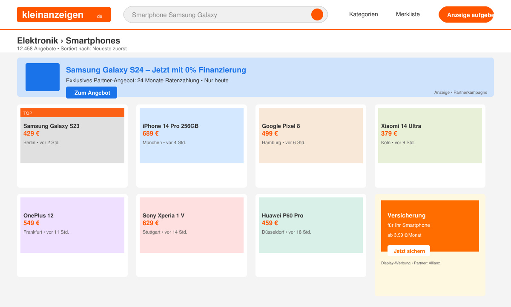Click the blue Galaxy S24 ad image
The image size is (511, 307).
[43, 77]
